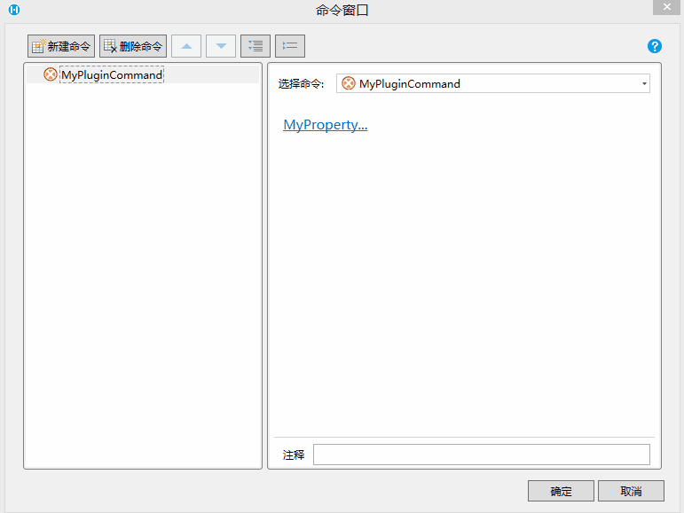Click the MyPluginCommand icon in the list
This screenshot has width=684, height=513.
[x=51, y=74]
